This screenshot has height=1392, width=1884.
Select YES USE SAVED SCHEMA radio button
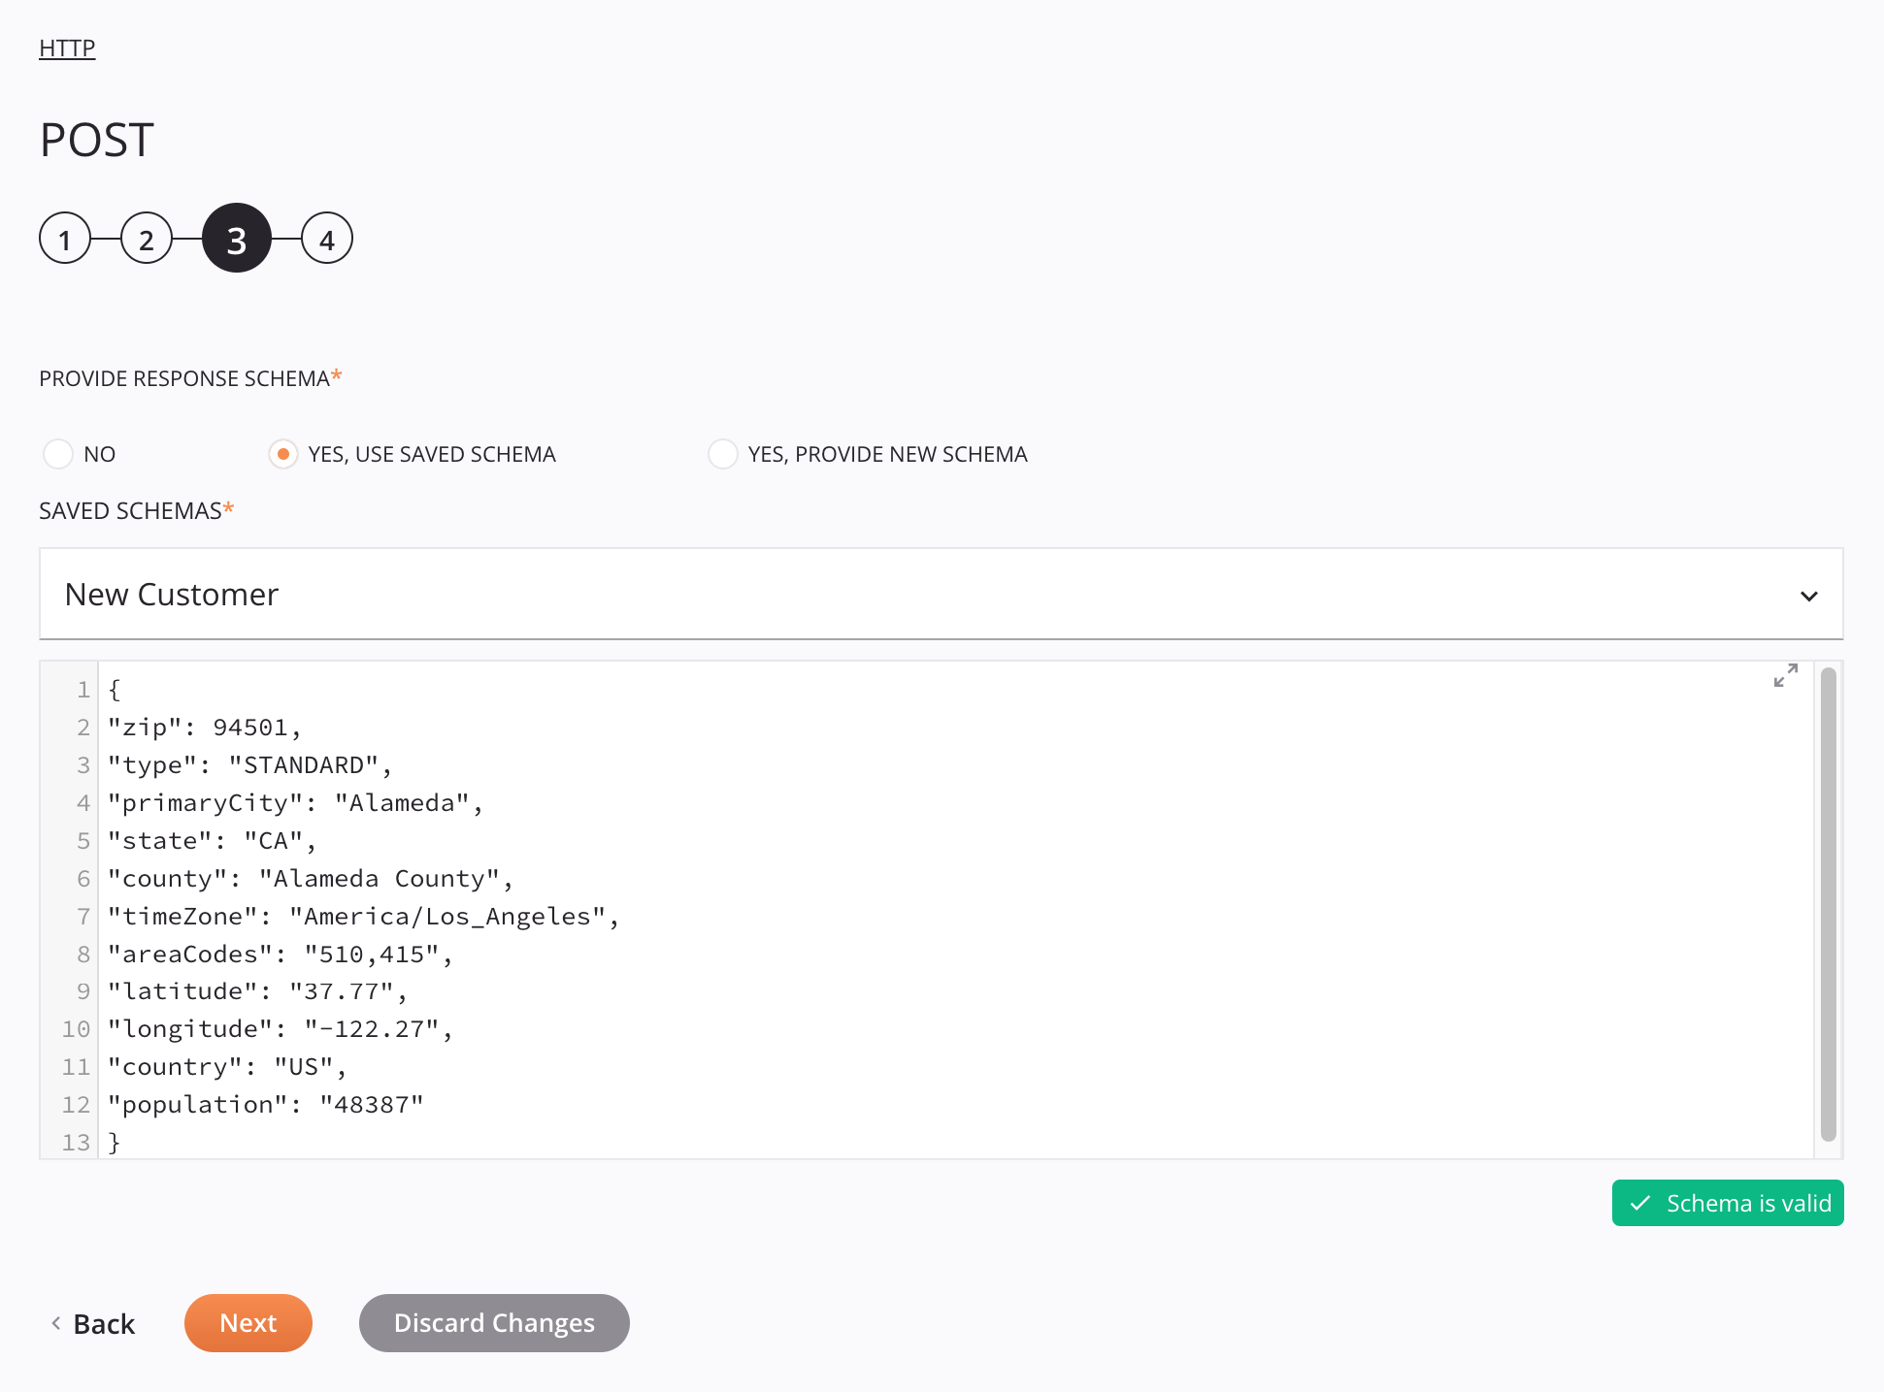click(281, 453)
